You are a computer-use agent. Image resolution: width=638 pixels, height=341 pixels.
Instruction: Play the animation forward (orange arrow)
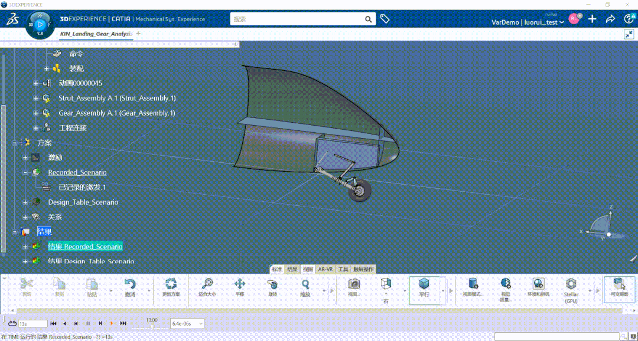point(112,323)
